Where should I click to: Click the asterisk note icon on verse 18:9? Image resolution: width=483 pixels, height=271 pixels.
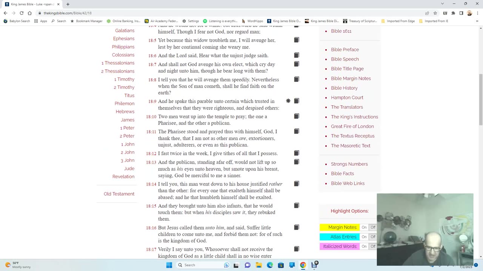(288, 101)
